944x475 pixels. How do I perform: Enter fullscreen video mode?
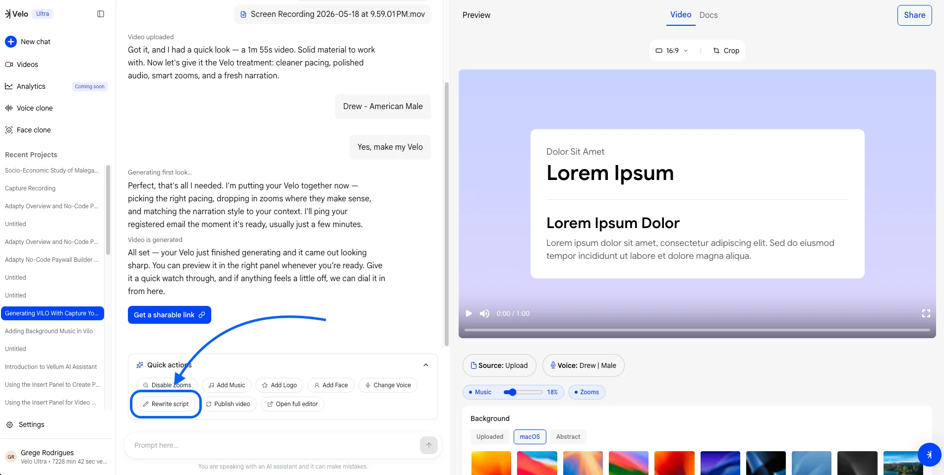[x=926, y=313]
